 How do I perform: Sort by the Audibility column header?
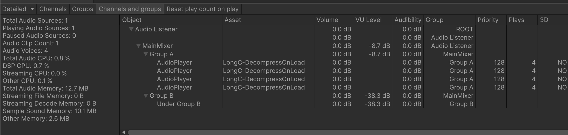click(x=407, y=20)
